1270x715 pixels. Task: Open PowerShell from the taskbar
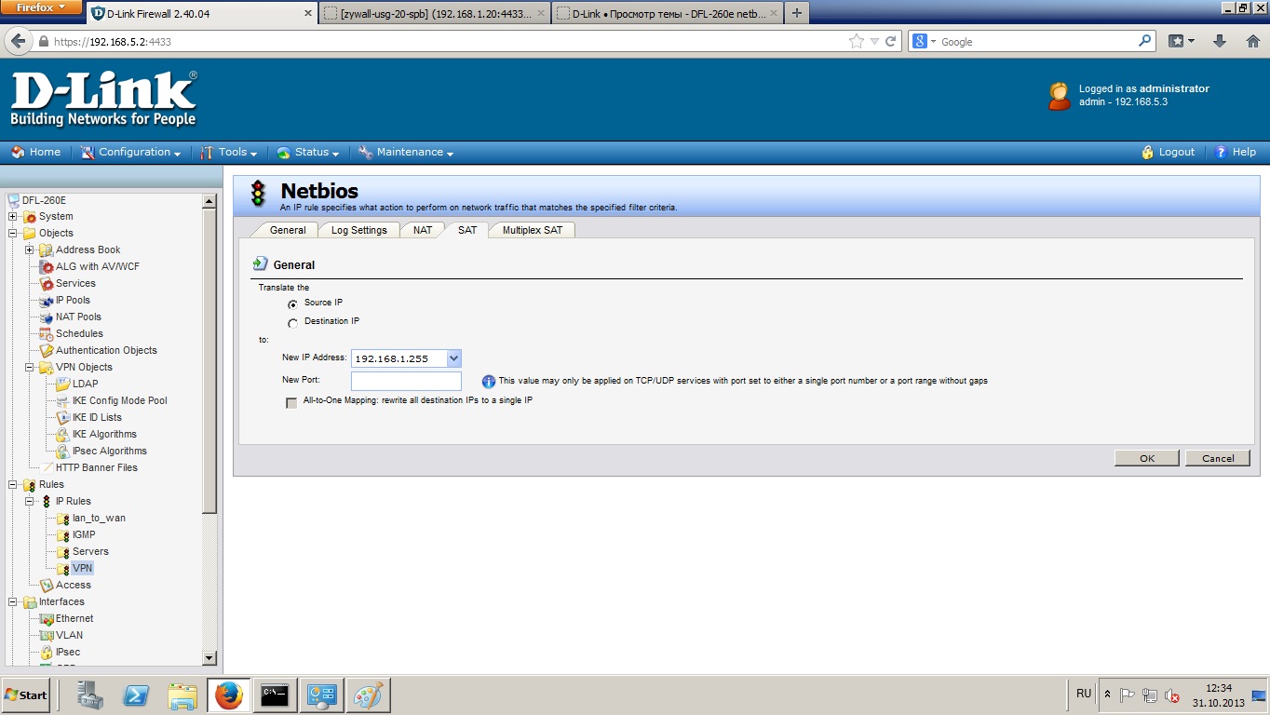(x=136, y=695)
